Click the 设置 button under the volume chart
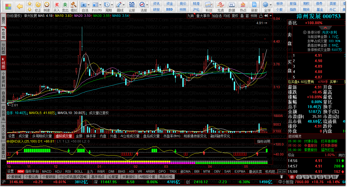This screenshot has height=187, width=347. 11,136
